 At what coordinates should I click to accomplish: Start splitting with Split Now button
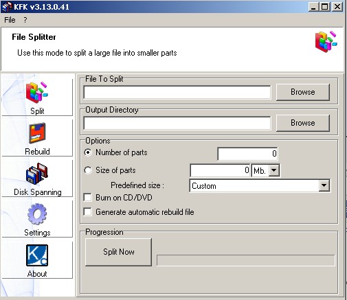[x=118, y=252]
